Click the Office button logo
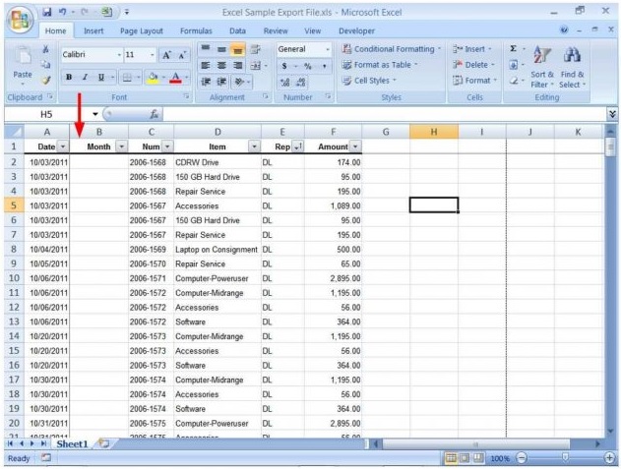 pyautogui.click(x=20, y=20)
